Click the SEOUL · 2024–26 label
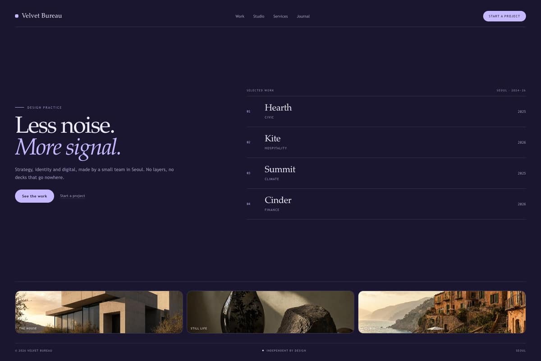 [x=511, y=90]
